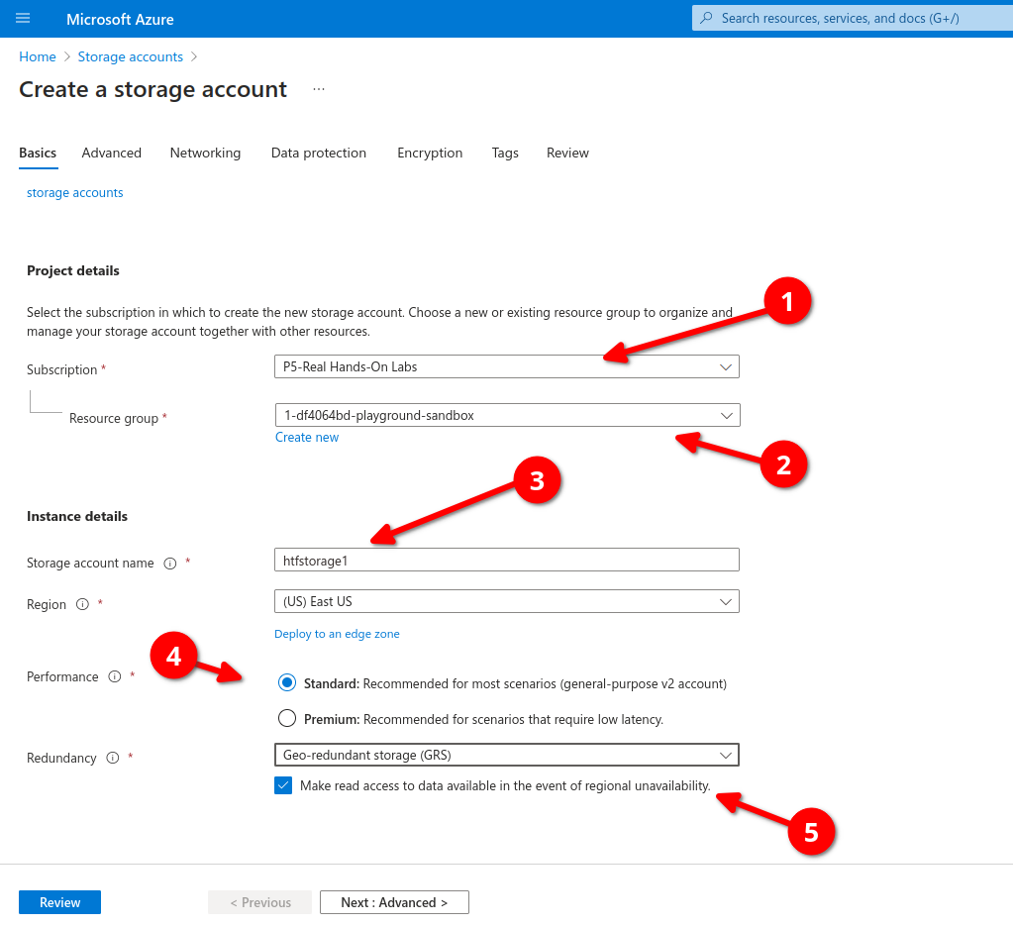
Task: Click info icon next to Storage account name
Action: click(x=169, y=564)
